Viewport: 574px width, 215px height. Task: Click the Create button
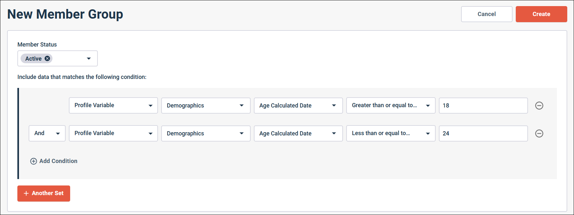click(541, 14)
